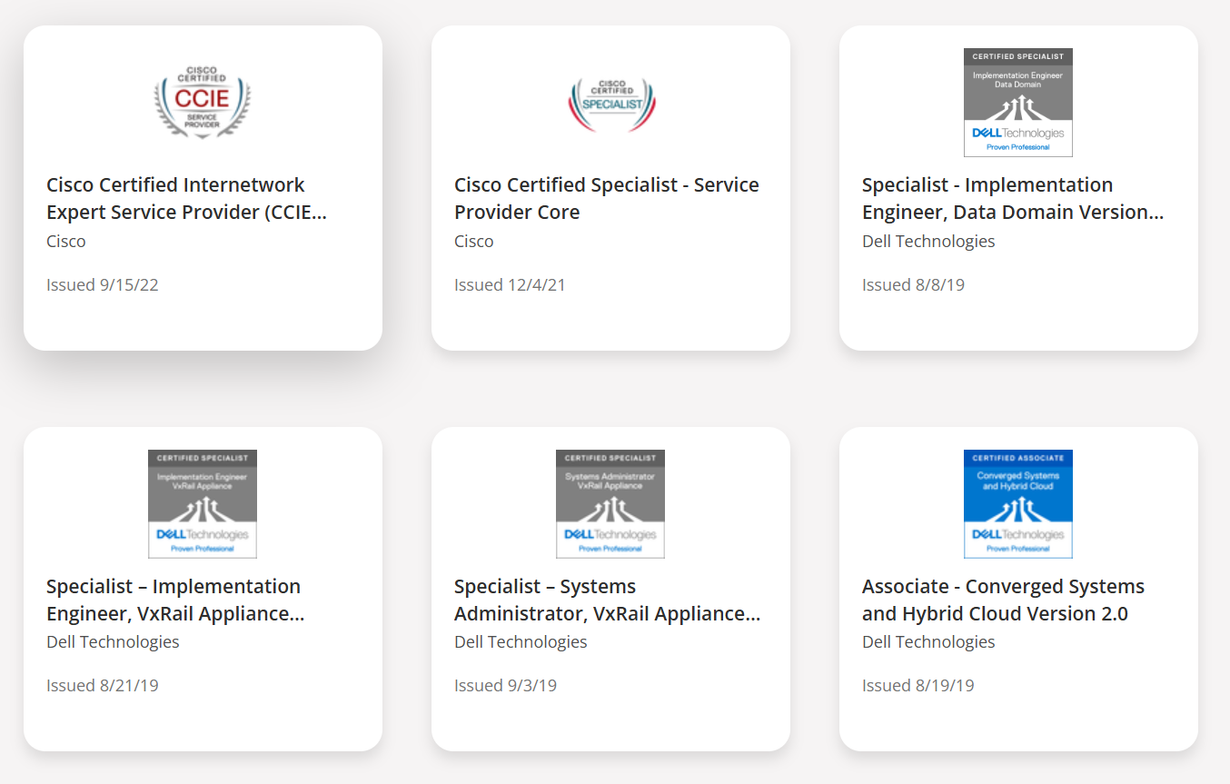Click the Issued 12/4/21 date
1230x784 pixels.
click(x=510, y=285)
